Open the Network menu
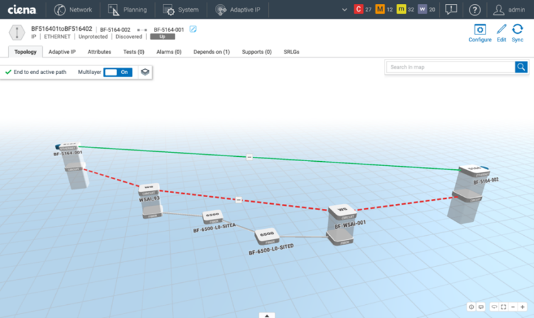Image resolution: width=534 pixels, height=318 pixels. pyautogui.click(x=73, y=9)
